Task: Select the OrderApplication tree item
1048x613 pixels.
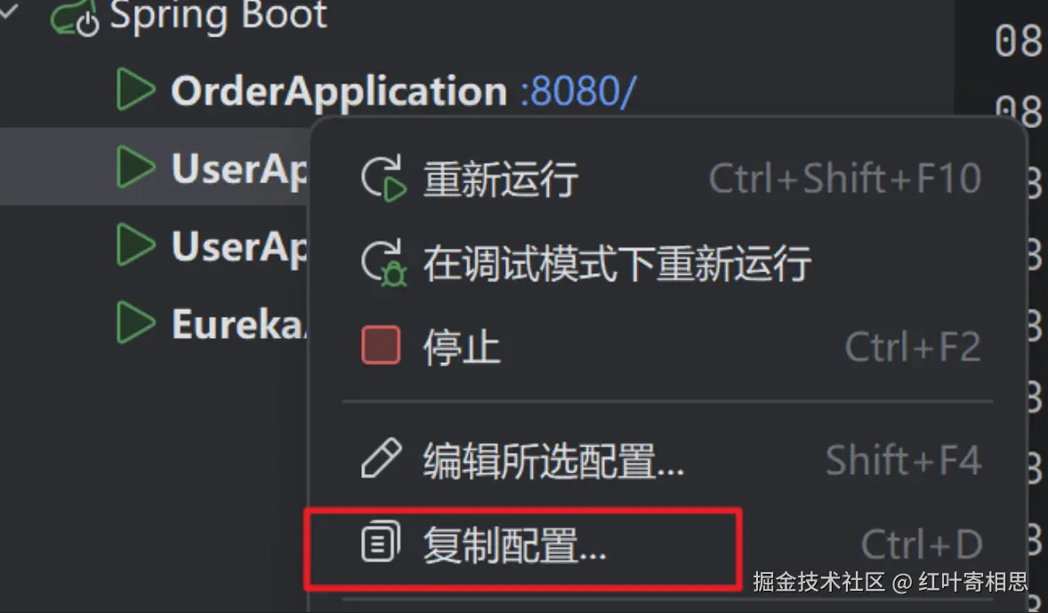Action: click(339, 91)
